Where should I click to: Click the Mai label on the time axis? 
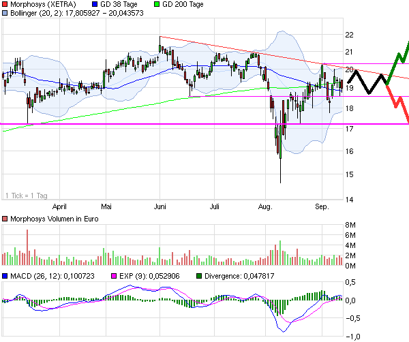pyautogui.click(x=106, y=206)
